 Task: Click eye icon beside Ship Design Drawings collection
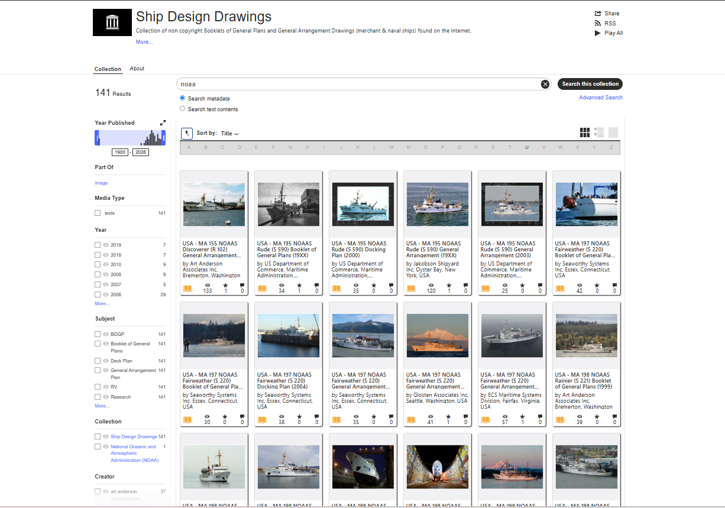pyautogui.click(x=106, y=436)
